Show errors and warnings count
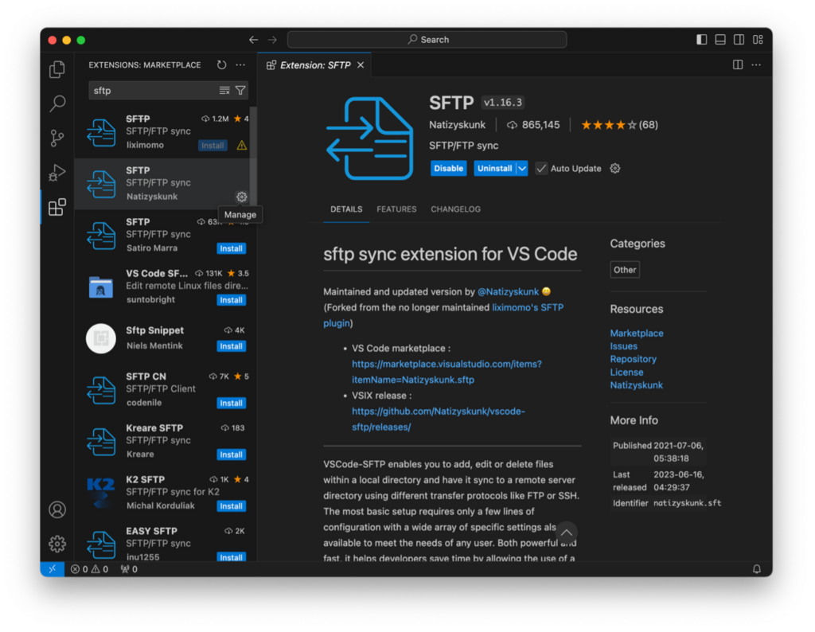815x632 pixels. (x=89, y=569)
